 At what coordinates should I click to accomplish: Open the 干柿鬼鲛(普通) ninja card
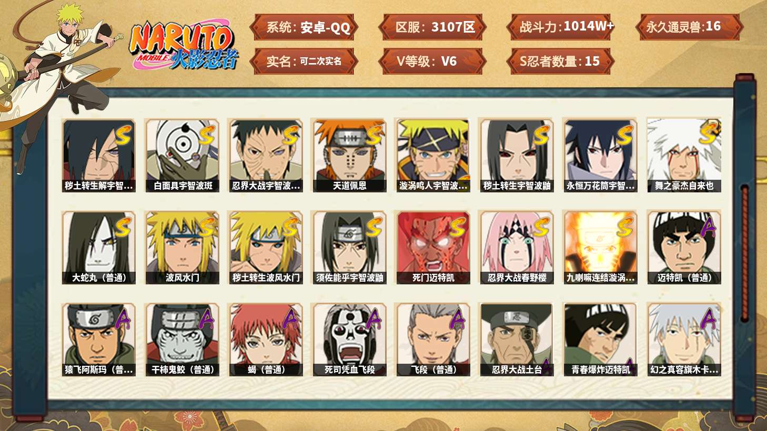[x=183, y=340]
